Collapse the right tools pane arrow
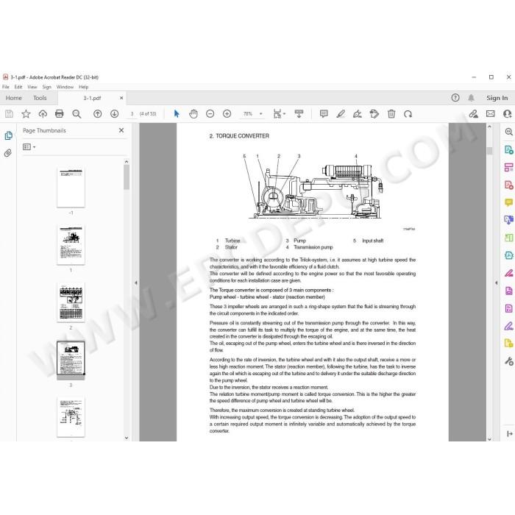 [497, 283]
